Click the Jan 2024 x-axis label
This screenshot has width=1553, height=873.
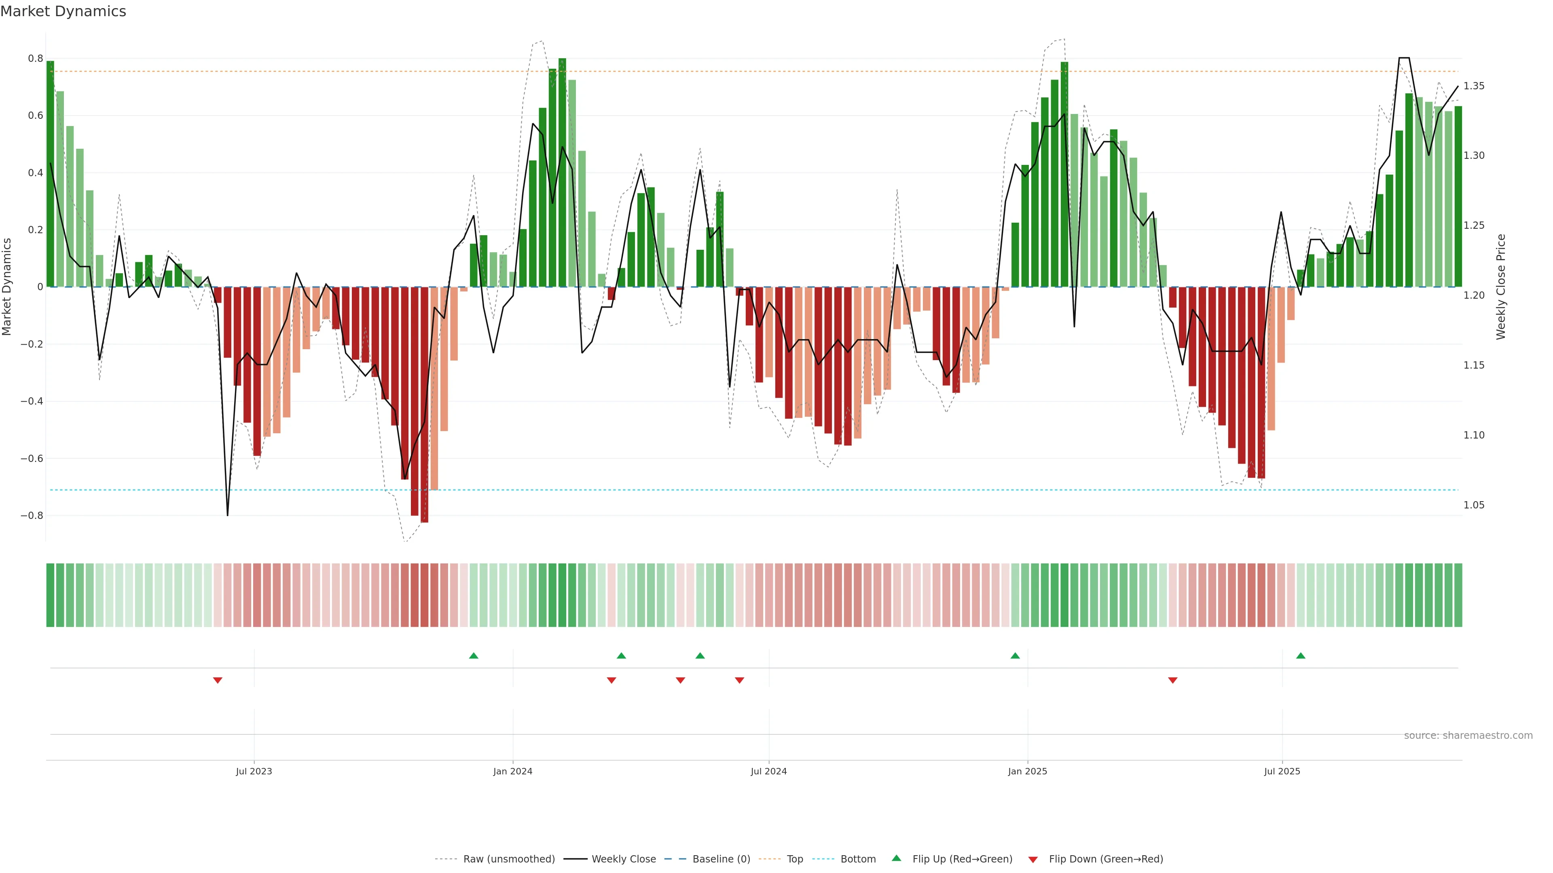click(x=512, y=771)
